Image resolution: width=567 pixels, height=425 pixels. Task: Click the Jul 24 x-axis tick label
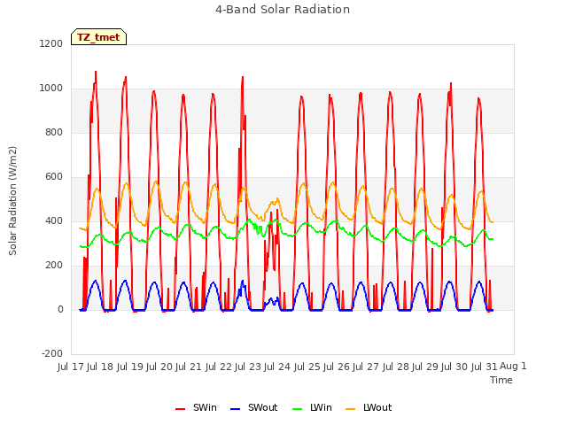point(277,367)
